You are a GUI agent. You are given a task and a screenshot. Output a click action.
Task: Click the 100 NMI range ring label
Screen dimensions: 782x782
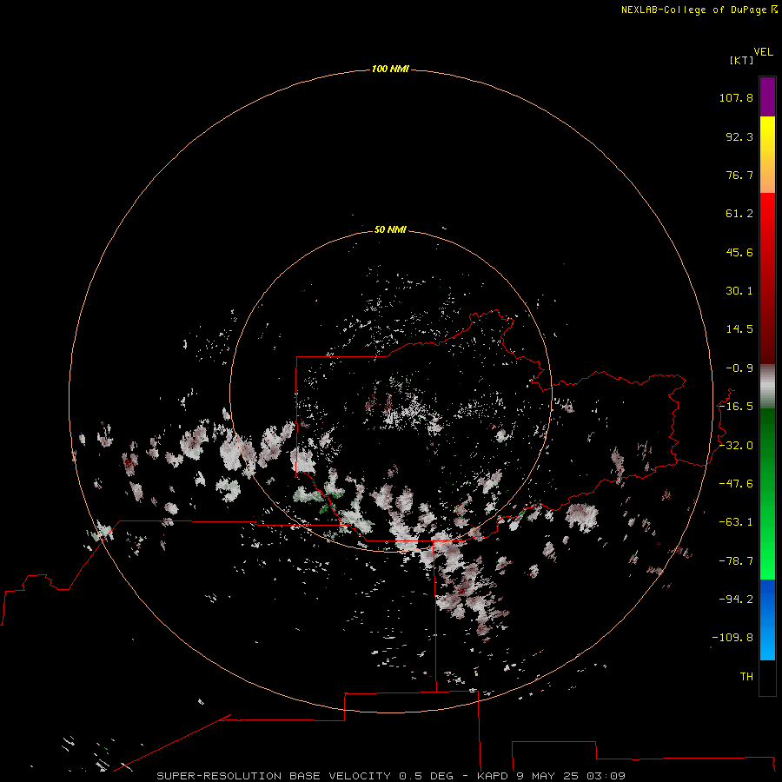[390, 69]
